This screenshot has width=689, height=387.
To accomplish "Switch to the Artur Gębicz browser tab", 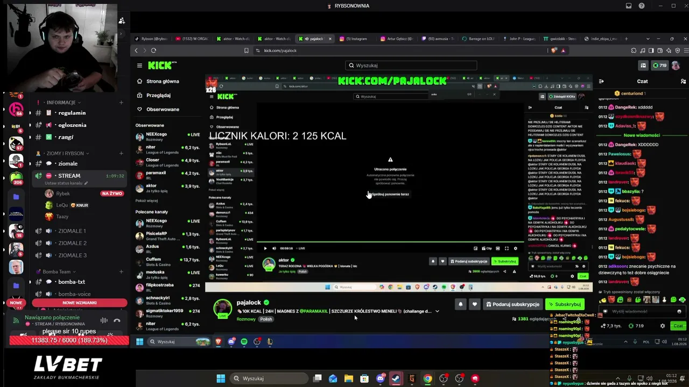I will 397,39.
